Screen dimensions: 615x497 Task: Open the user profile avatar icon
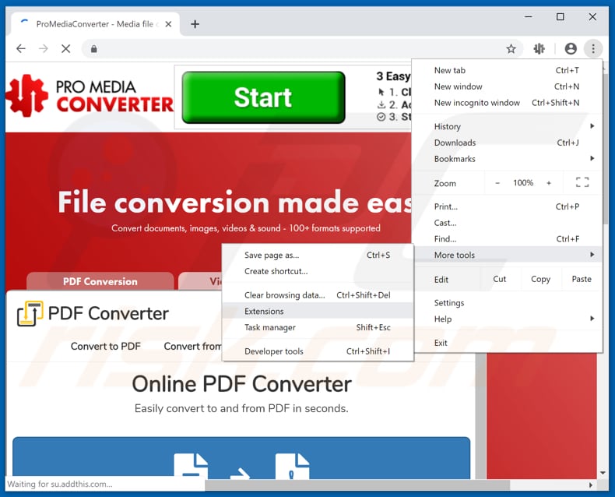(571, 48)
